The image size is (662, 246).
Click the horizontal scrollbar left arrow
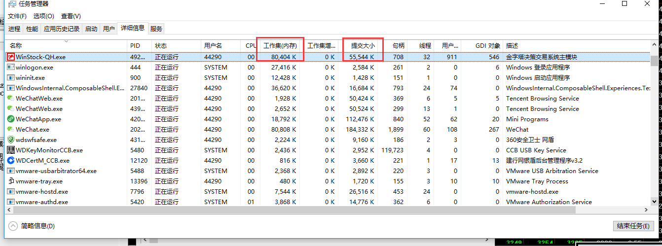click(x=9, y=210)
